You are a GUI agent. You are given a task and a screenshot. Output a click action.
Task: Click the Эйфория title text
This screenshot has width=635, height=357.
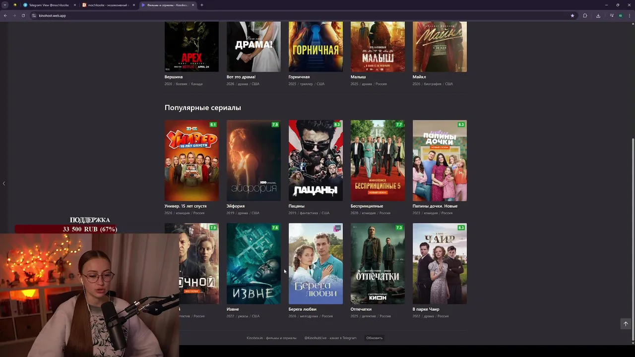pos(236,206)
